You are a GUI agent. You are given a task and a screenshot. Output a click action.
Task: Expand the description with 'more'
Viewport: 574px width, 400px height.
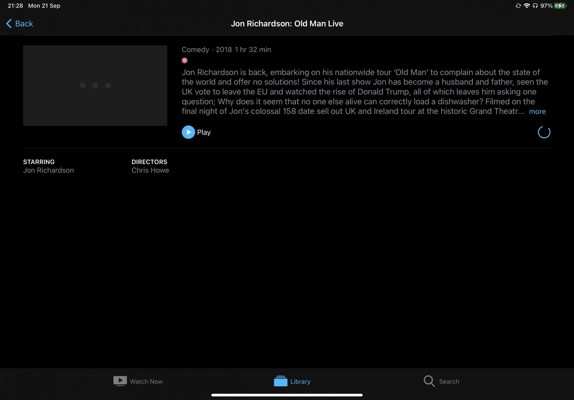[537, 111]
